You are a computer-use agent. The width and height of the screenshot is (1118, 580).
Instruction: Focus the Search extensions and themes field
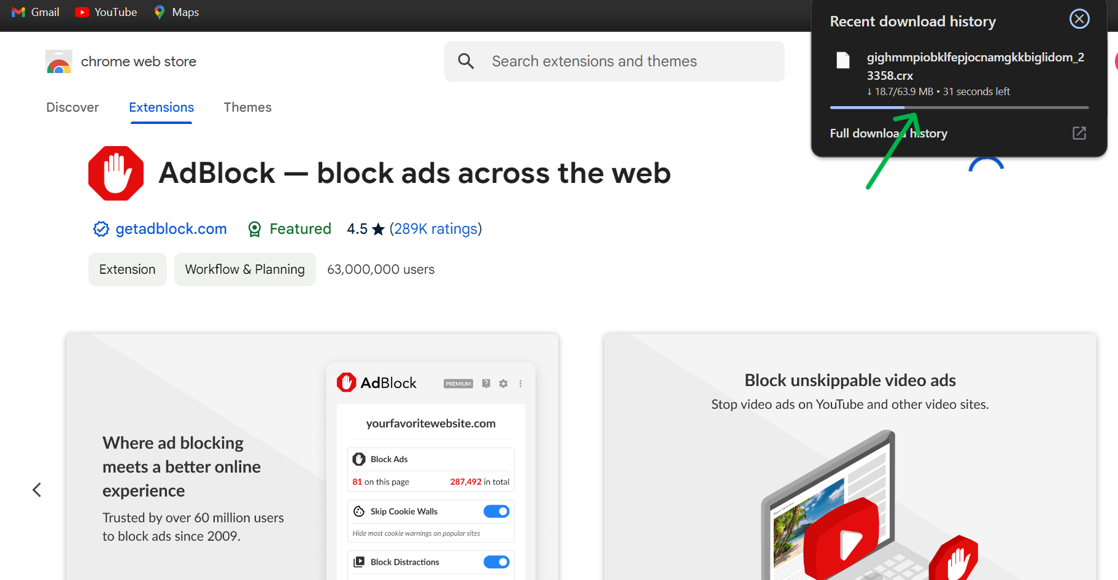point(614,61)
